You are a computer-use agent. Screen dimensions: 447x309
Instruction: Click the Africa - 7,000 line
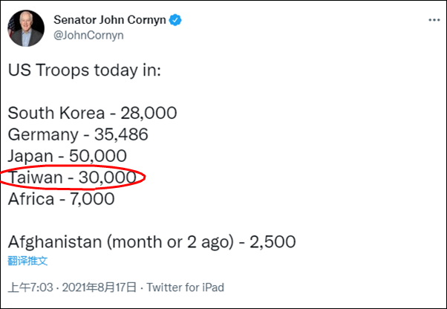(x=61, y=199)
